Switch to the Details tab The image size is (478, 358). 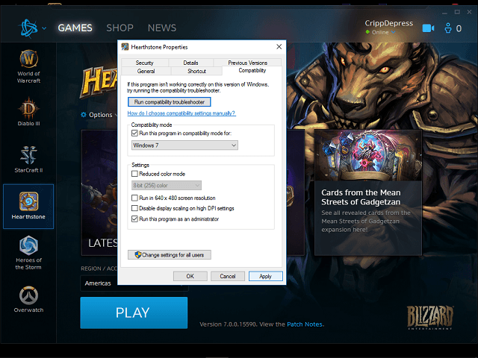(191, 63)
